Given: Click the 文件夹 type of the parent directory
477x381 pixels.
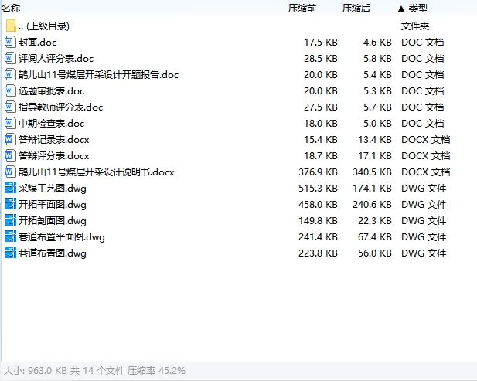Looking at the screenshot, I should 415,26.
